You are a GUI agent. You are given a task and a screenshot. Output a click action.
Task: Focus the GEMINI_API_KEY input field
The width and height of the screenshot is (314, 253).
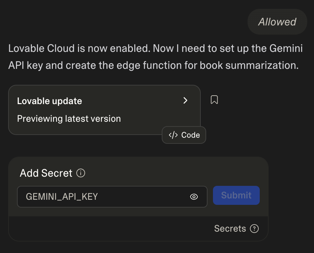[105, 197]
